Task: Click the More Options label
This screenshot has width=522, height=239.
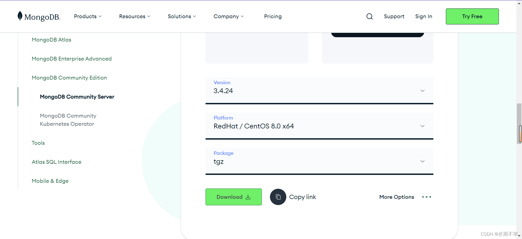Action: coord(397,197)
